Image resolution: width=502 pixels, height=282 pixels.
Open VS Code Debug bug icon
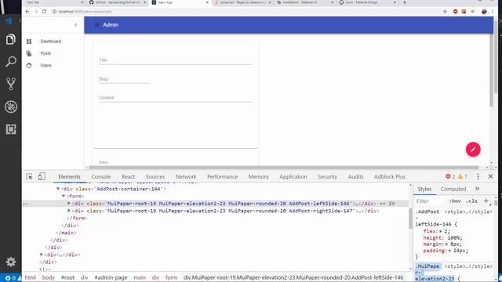coord(10,107)
